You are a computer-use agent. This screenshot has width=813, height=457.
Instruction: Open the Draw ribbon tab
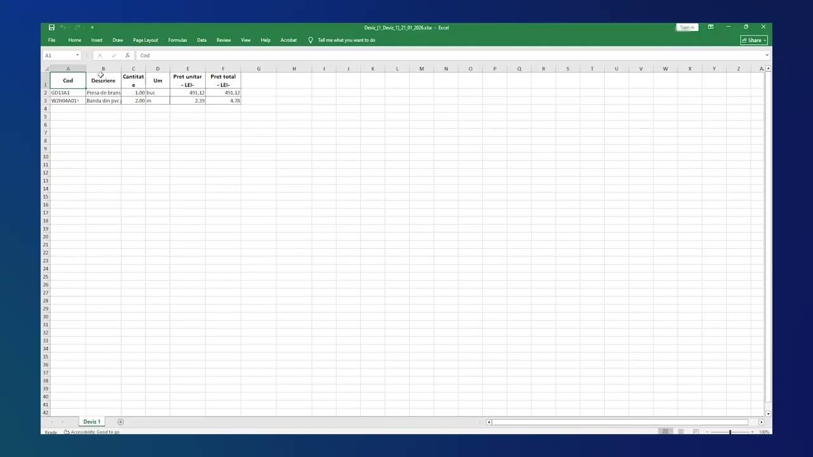(x=118, y=40)
